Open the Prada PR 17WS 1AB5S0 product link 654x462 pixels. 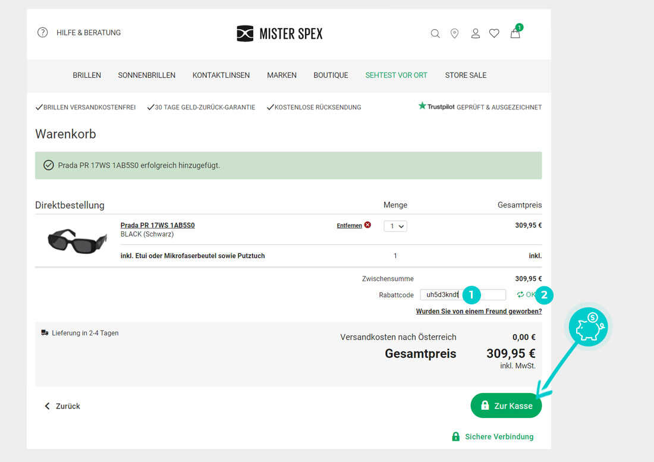point(158,225)
